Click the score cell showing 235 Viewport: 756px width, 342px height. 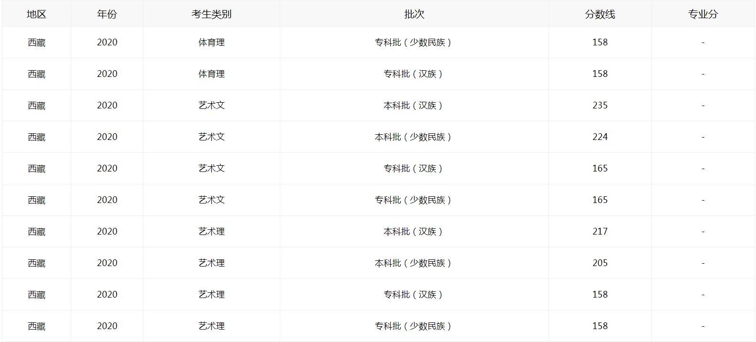(600, 106)
